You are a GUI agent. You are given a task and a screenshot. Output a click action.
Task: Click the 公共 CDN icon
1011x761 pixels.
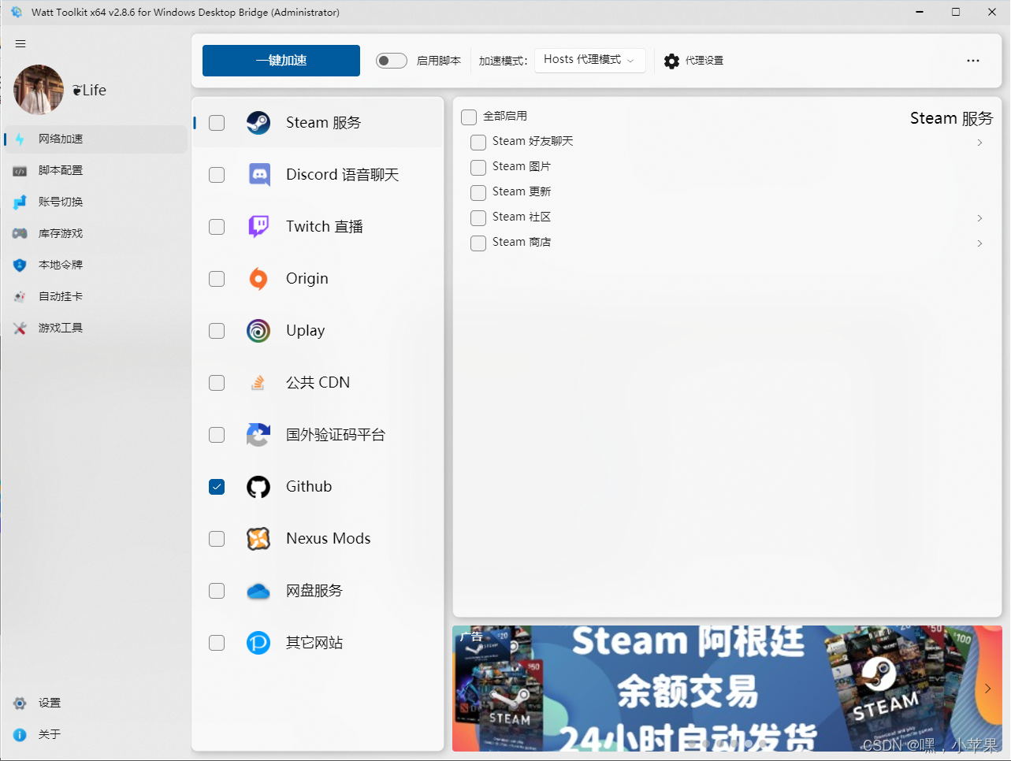click(258, 383)
